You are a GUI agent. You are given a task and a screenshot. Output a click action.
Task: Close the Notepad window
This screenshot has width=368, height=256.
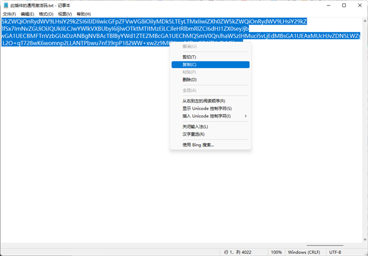(359, 5)
